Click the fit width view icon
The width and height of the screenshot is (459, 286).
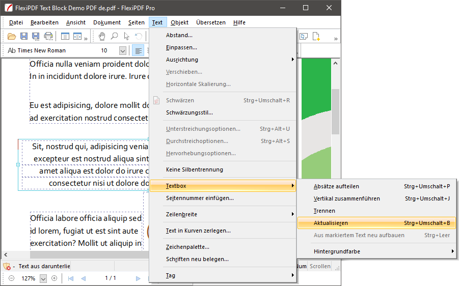(77, 36)
